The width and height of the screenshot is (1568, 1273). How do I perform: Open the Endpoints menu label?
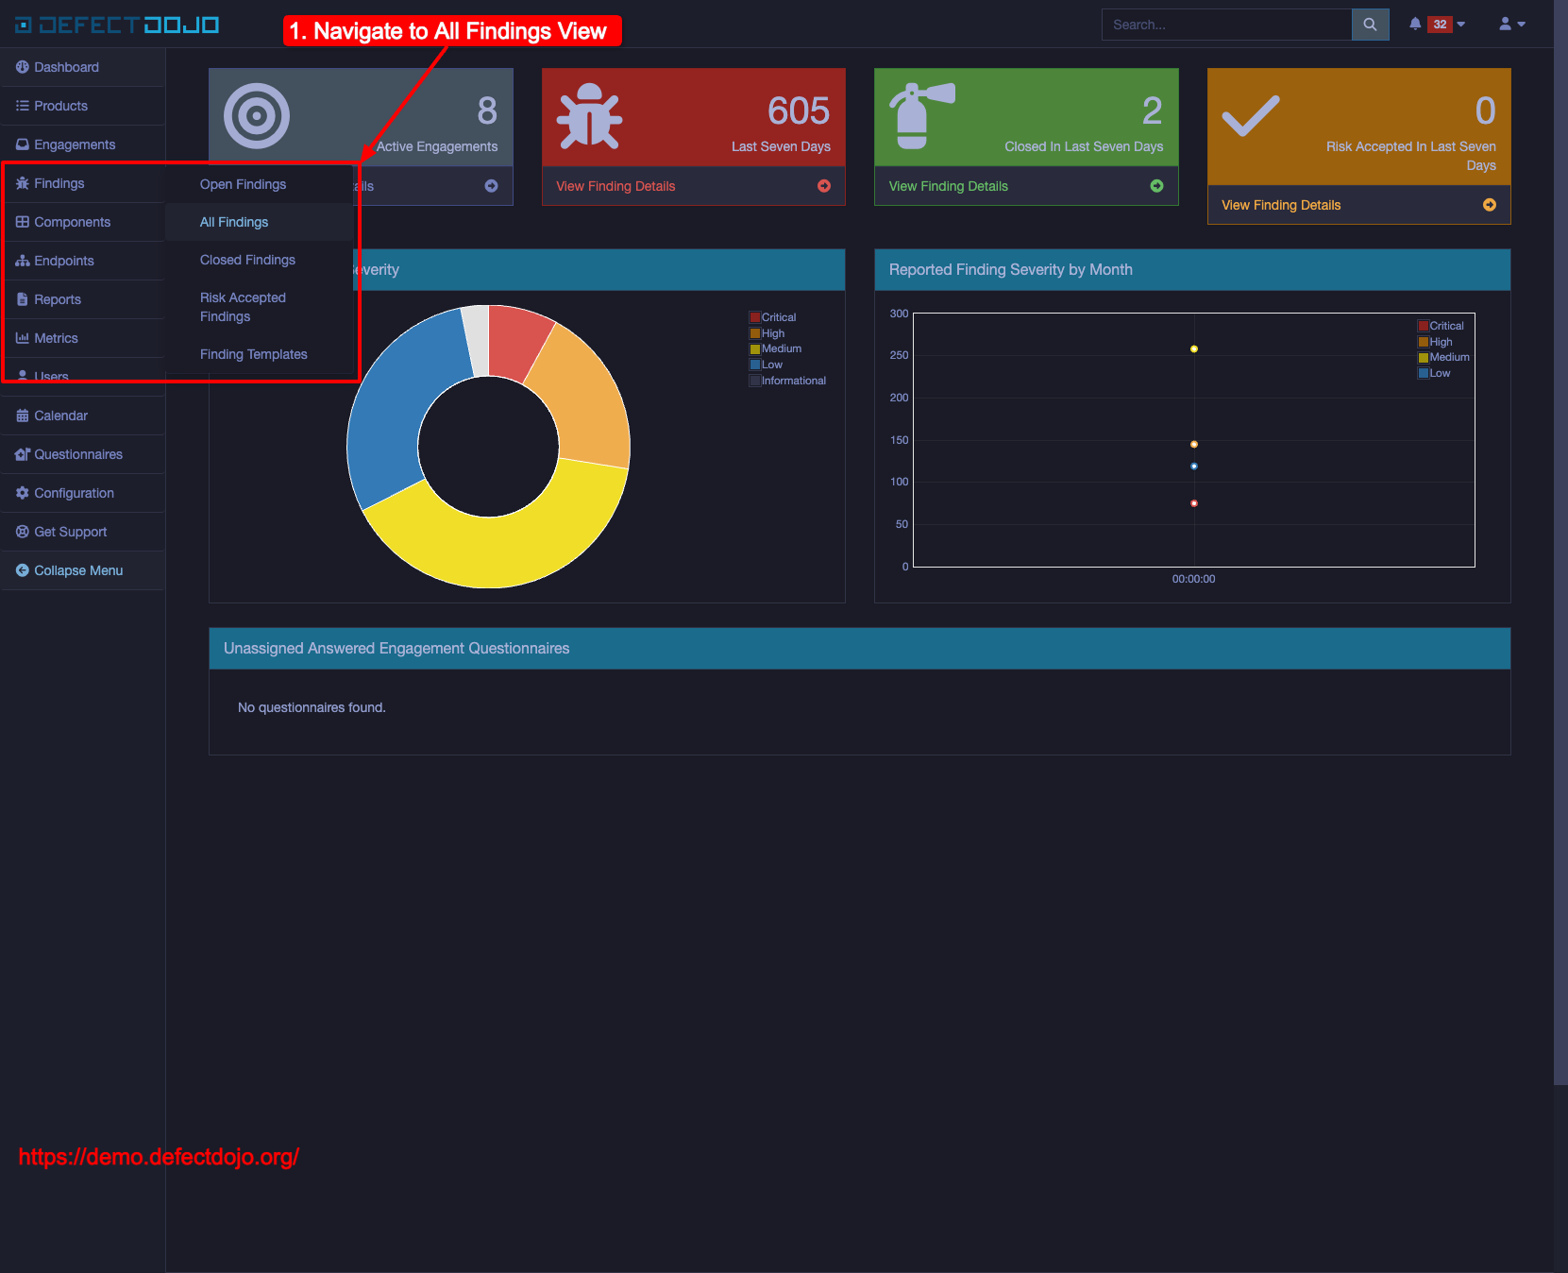64,261
